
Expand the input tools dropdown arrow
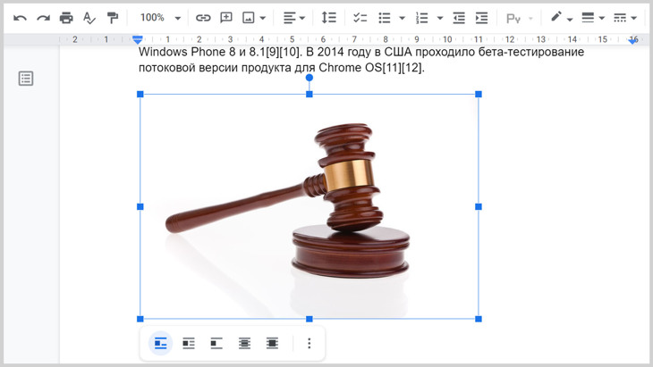(530, 18)
